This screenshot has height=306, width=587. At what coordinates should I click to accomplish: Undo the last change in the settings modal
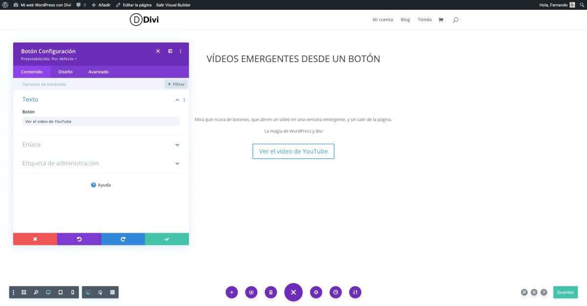(x=79, y=239)
